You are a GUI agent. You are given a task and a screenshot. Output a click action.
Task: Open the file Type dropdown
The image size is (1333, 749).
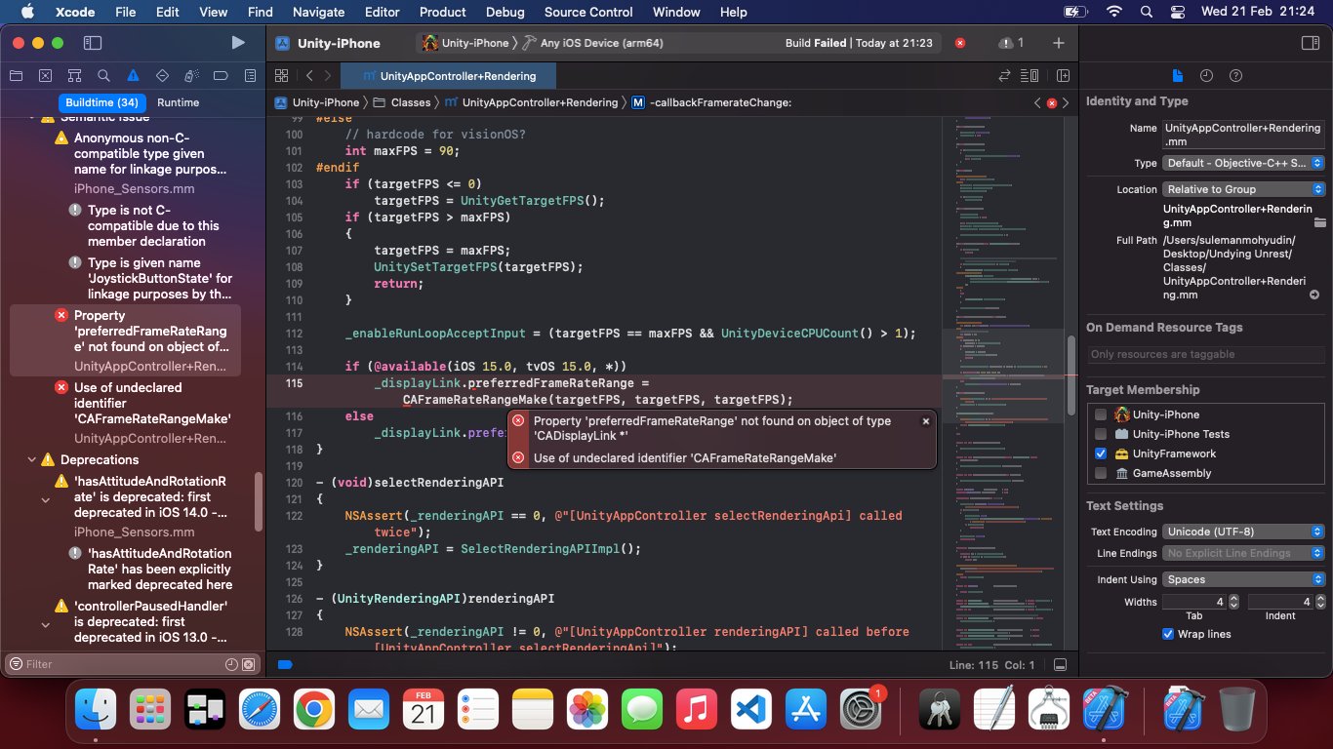(1243, 164)
